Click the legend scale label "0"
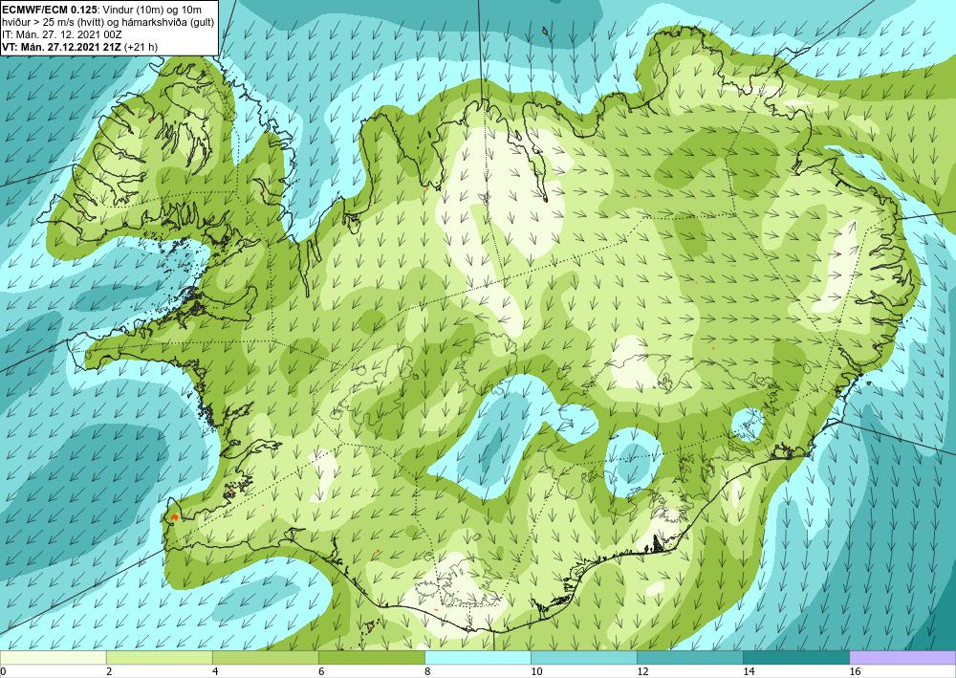This screenshot has width=956, height=678. coord(3,672)
